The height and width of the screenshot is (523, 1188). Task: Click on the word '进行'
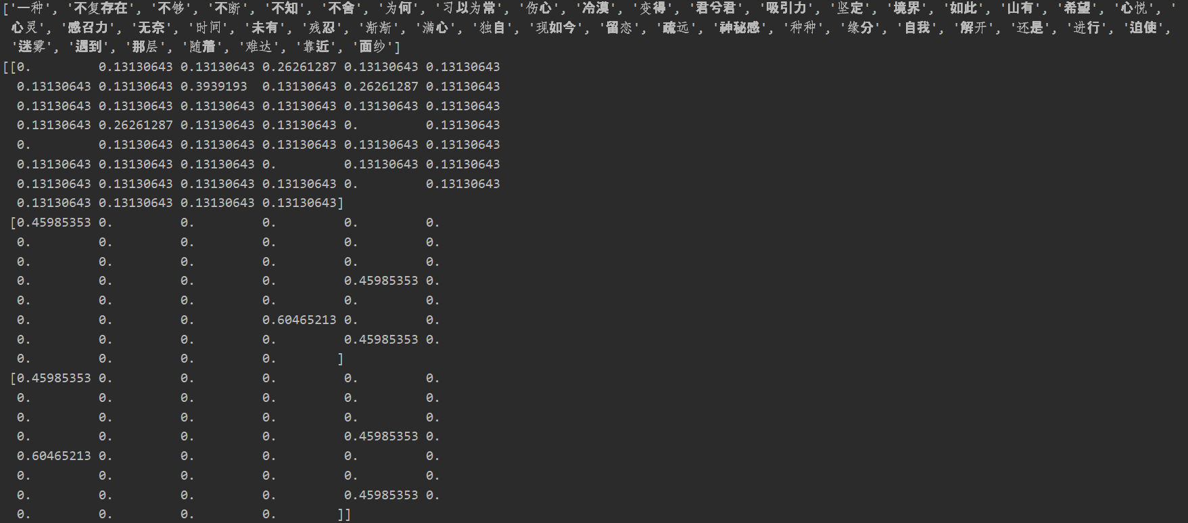(1087, 28)
